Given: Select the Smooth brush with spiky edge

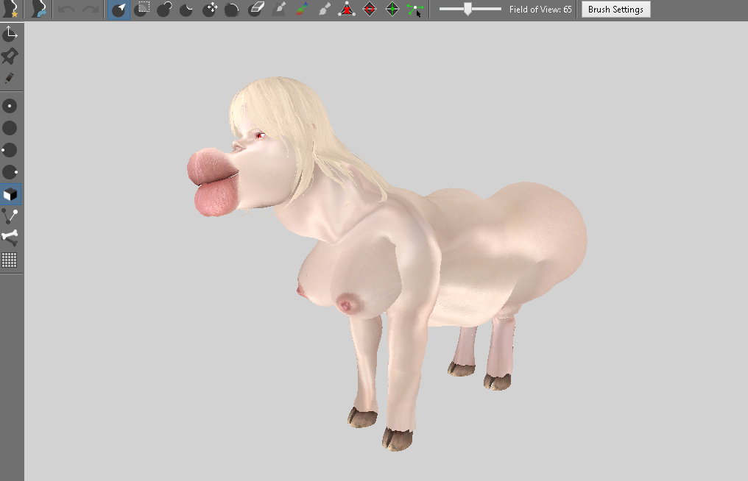Looking at the screenshot, I should [x=232, y=9].
